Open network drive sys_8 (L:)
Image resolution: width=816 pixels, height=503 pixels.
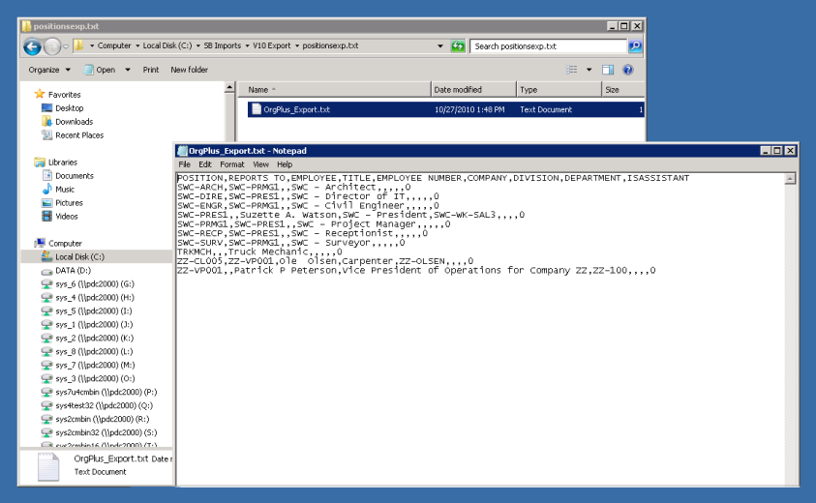(x=94, y=352)
